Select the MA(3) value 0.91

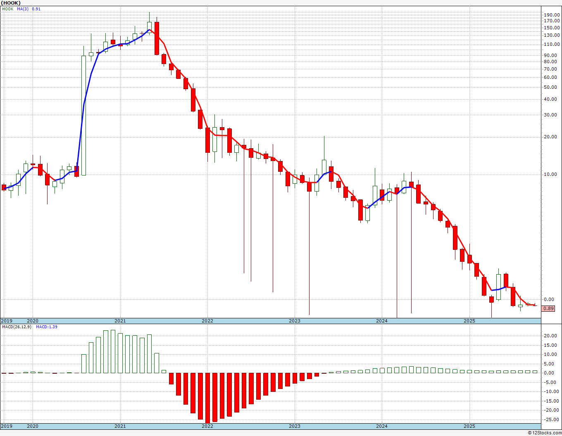coord(36,9)
